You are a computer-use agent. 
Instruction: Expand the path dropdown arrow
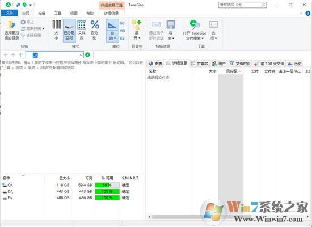coord(81,55)
